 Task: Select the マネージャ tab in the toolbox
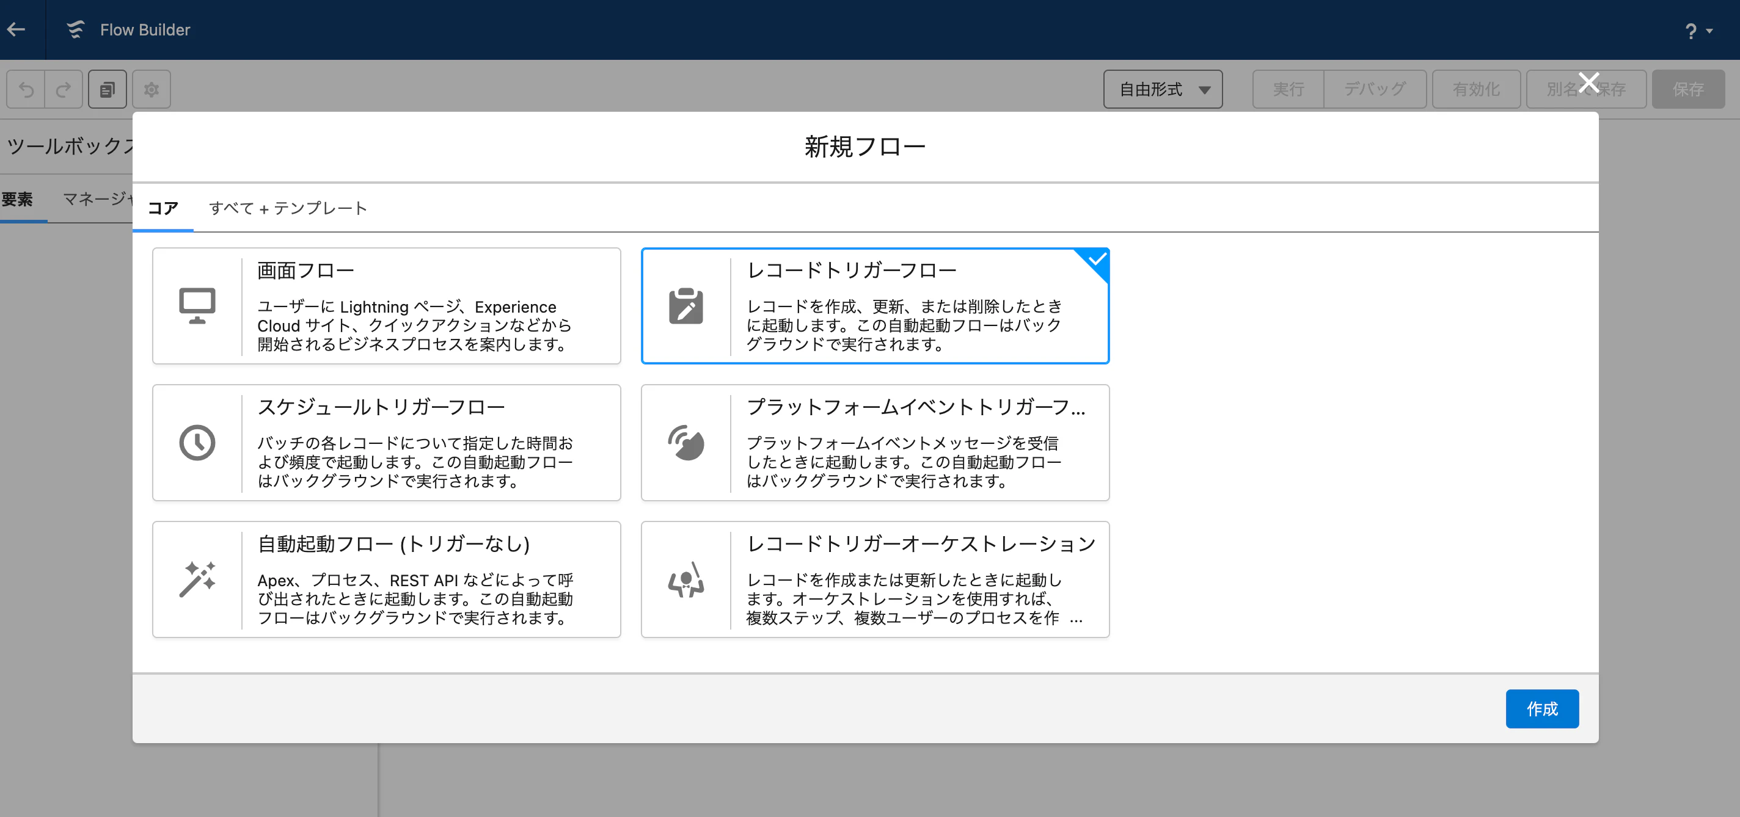98,199
